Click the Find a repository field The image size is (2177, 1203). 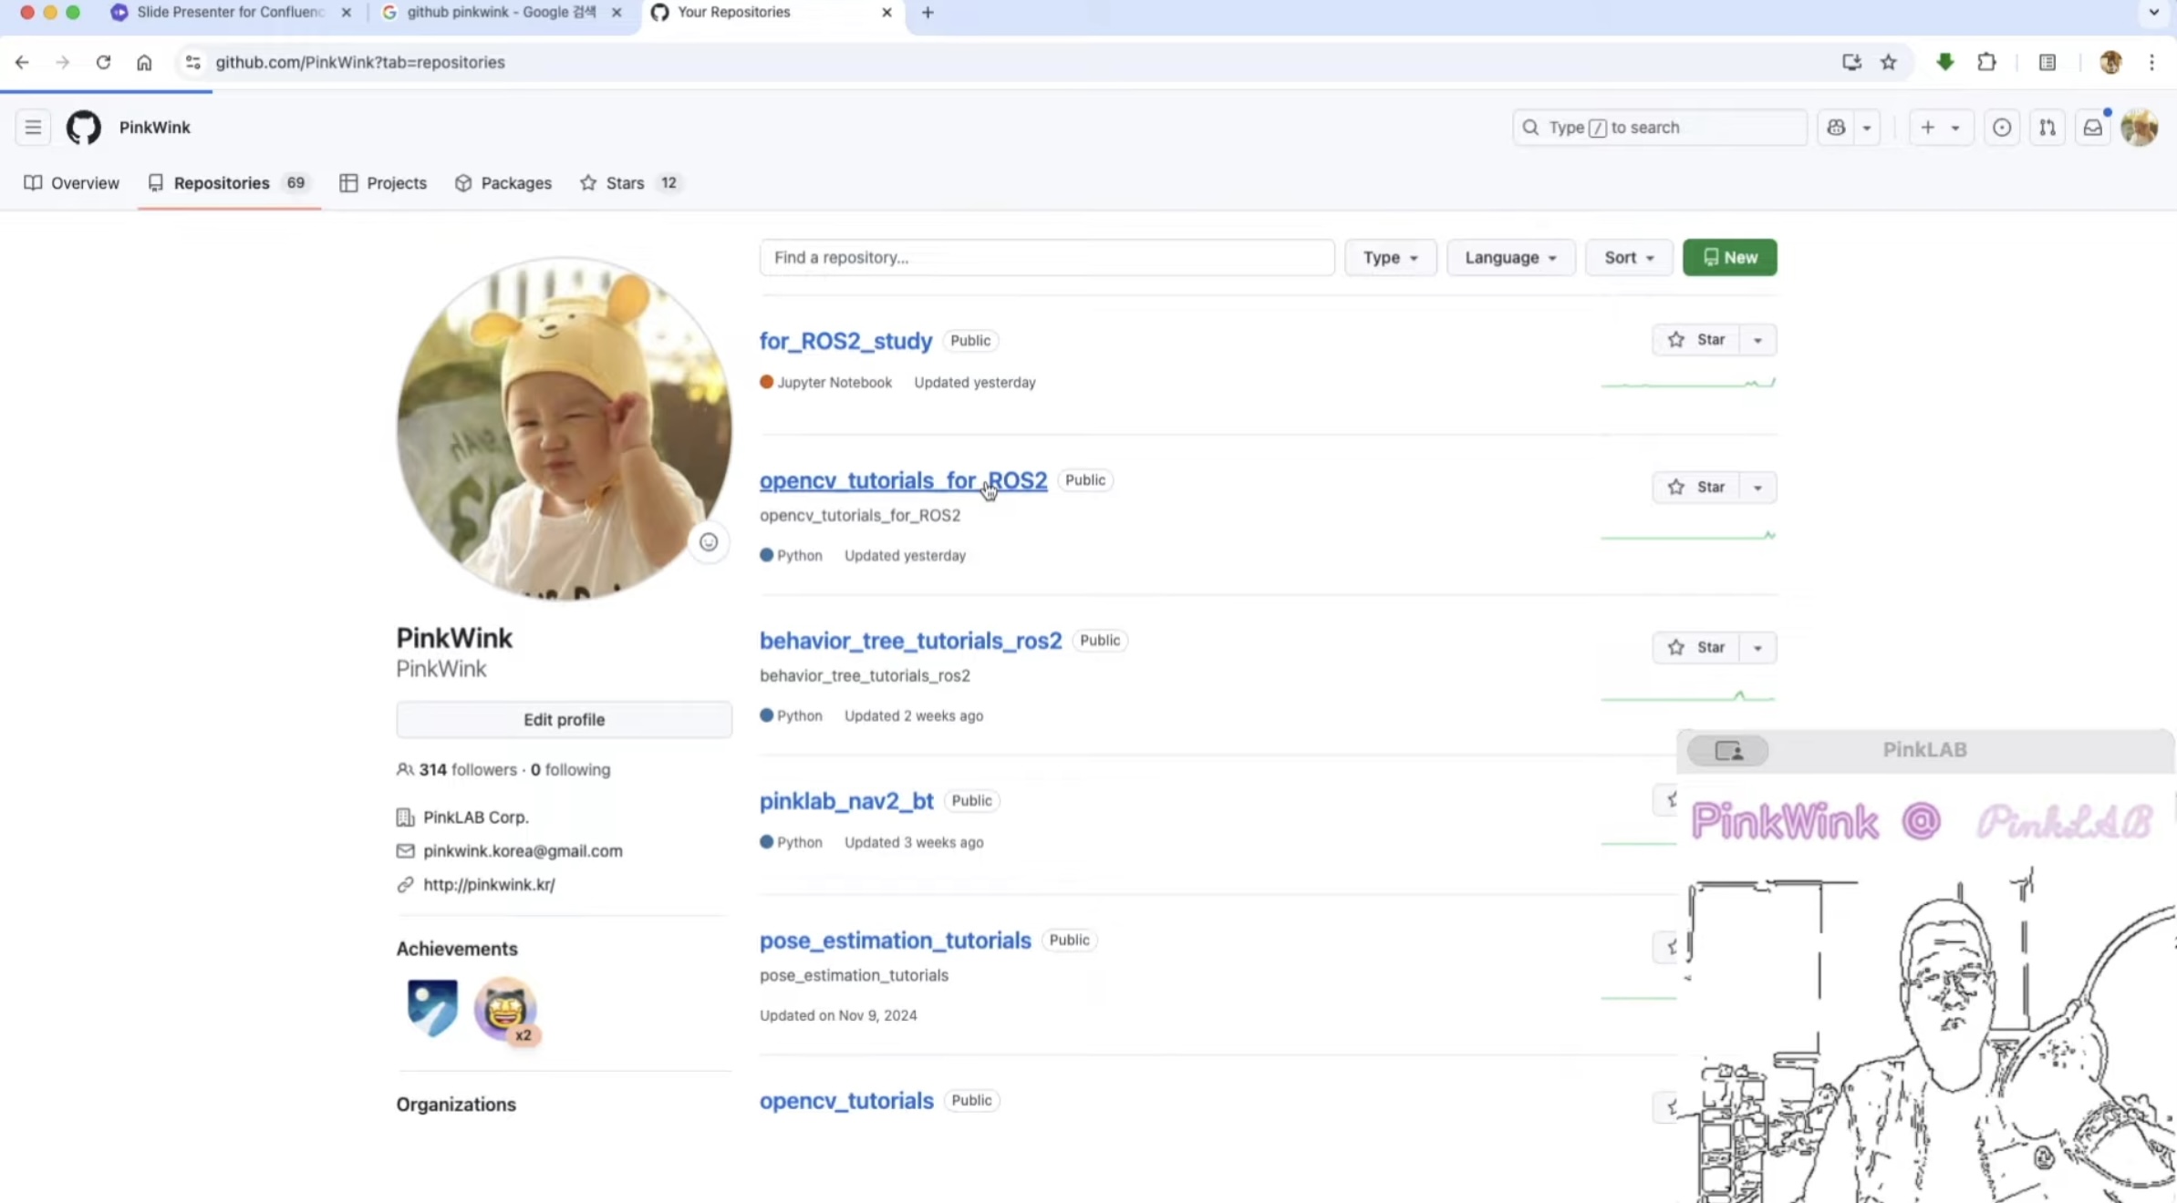1046,258
